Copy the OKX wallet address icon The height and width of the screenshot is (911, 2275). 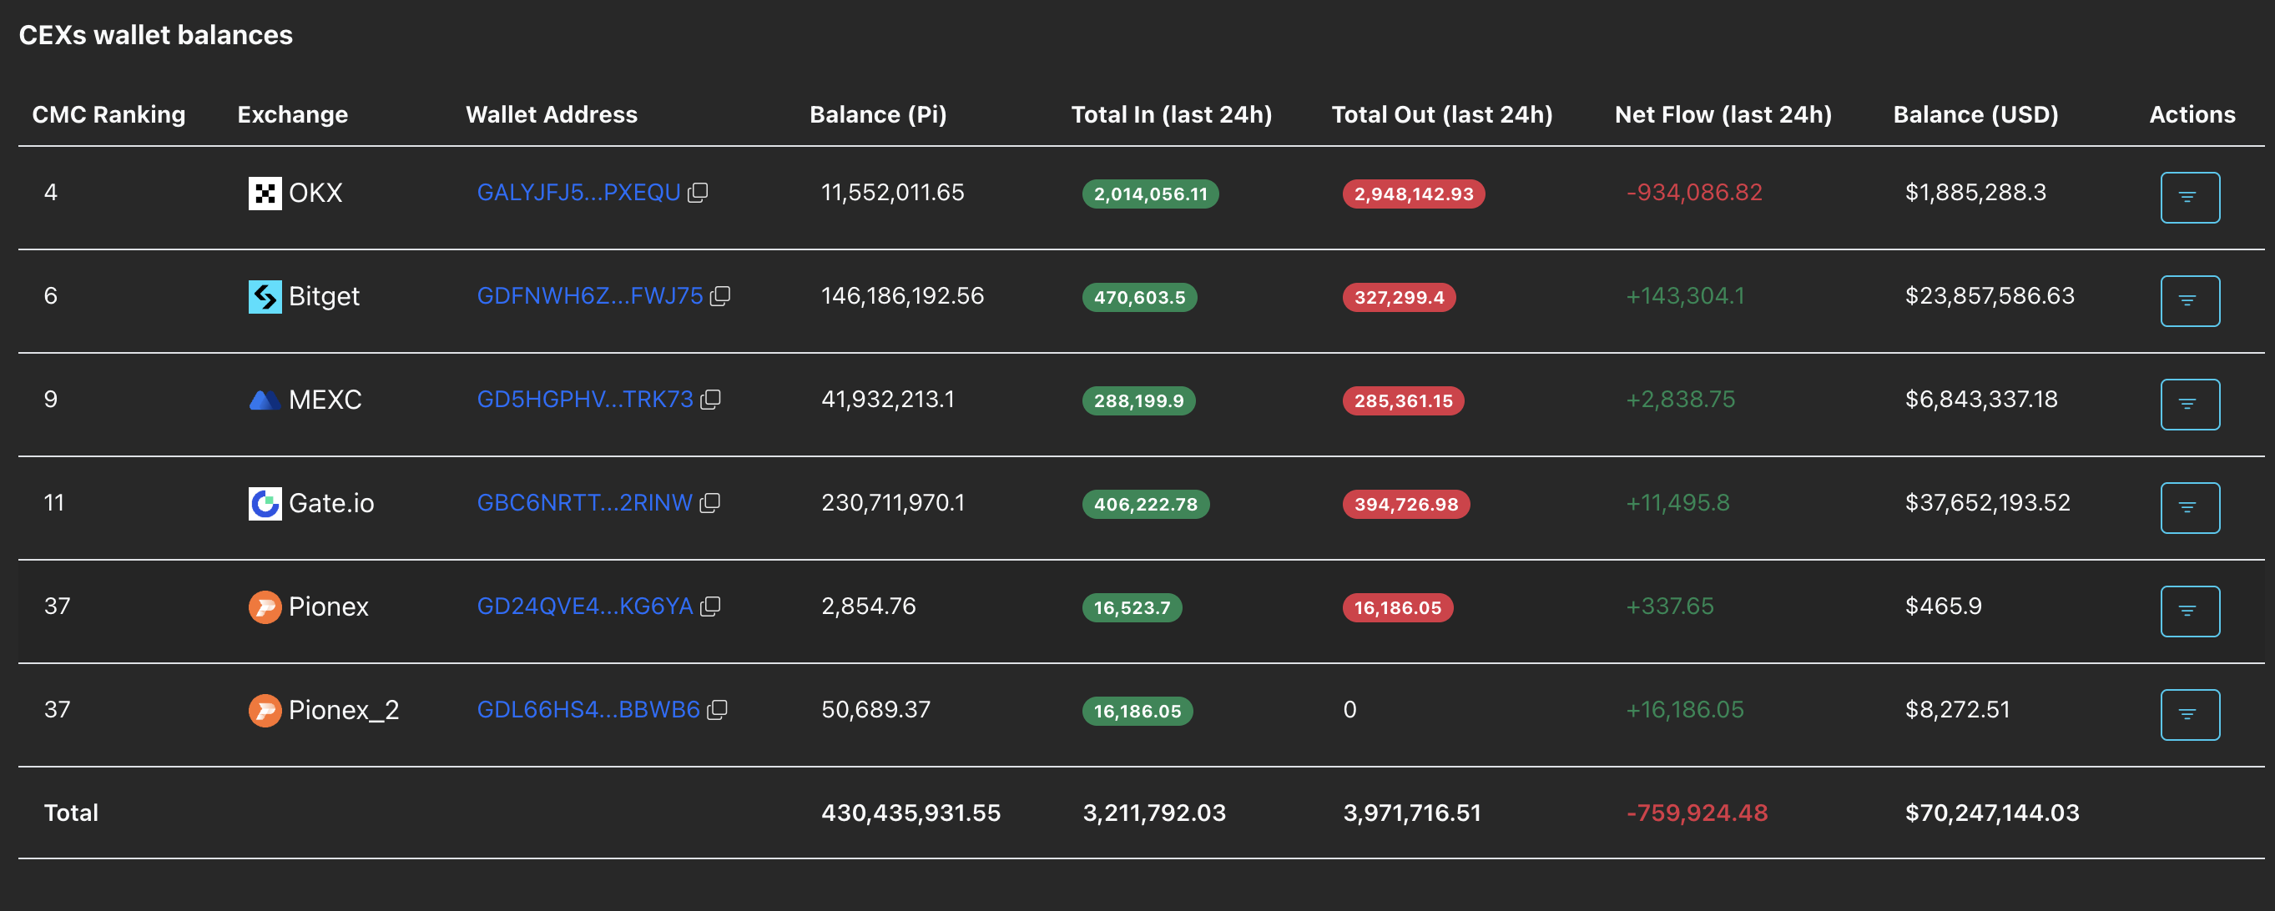[698, 193]
